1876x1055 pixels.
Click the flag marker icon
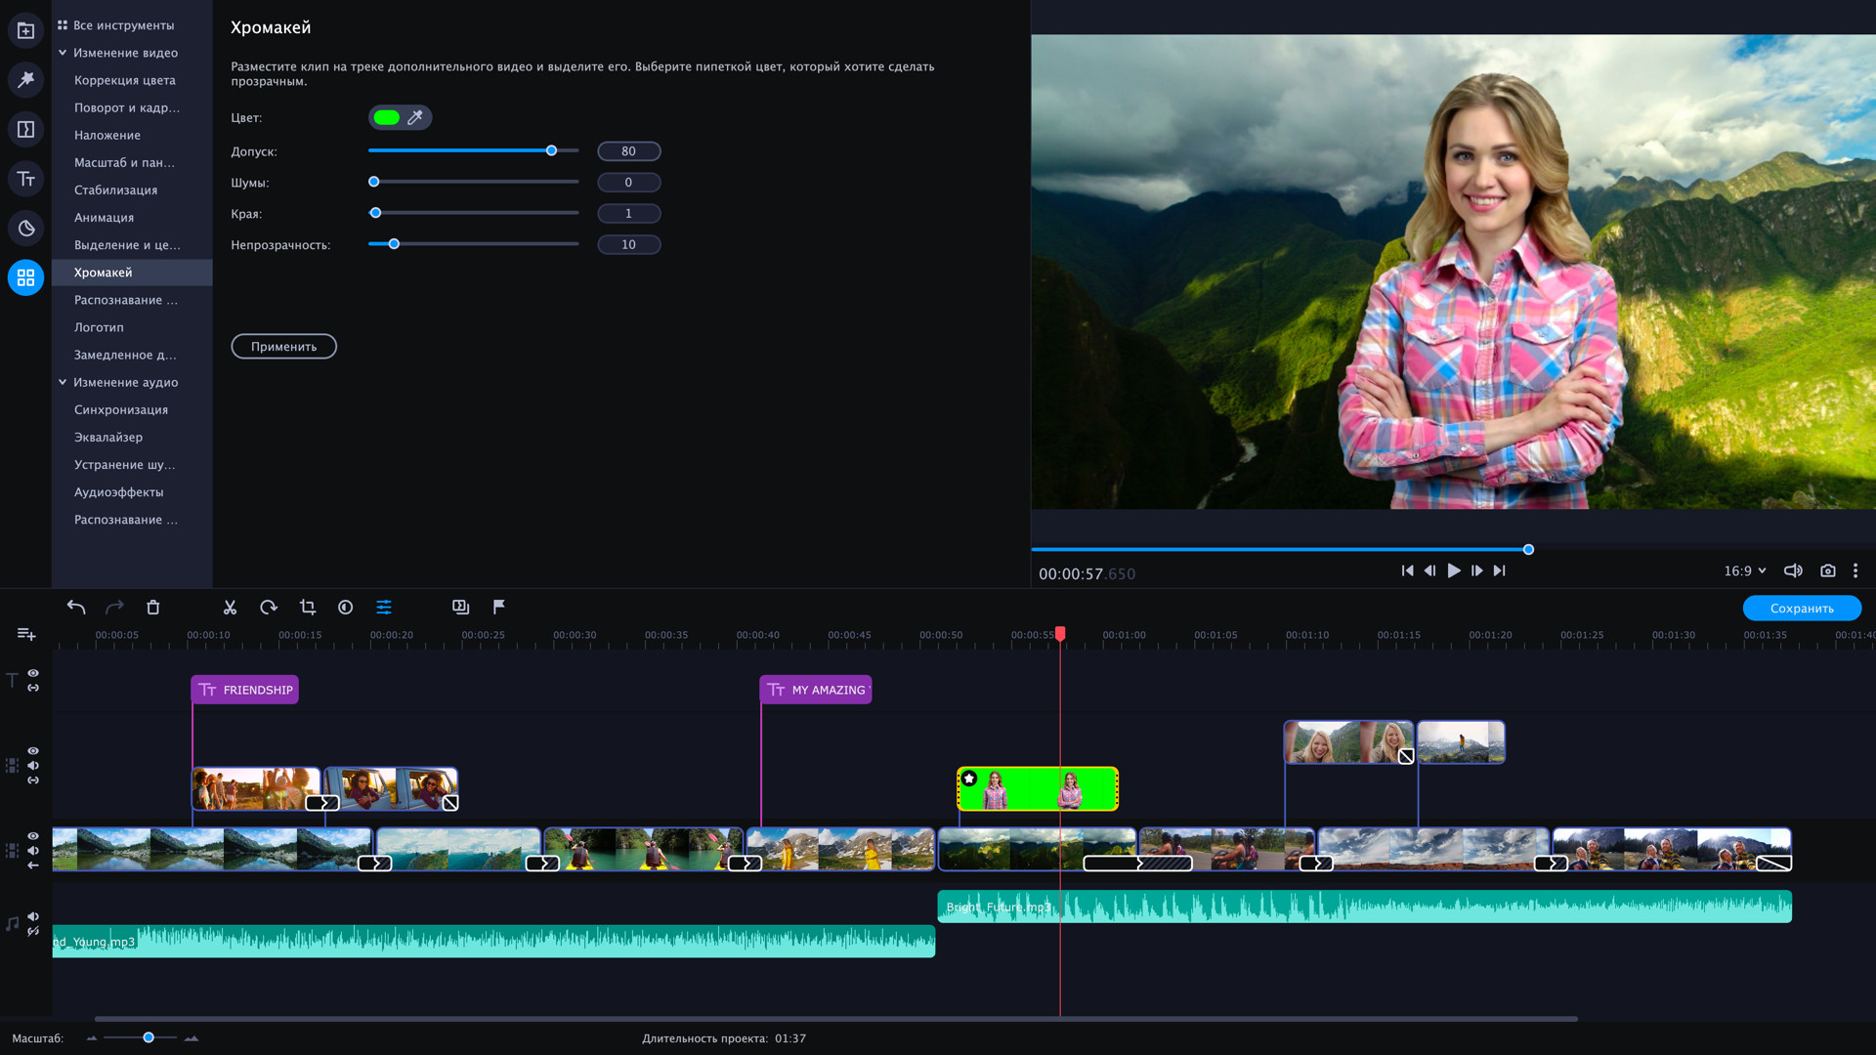tap(499, 608)
